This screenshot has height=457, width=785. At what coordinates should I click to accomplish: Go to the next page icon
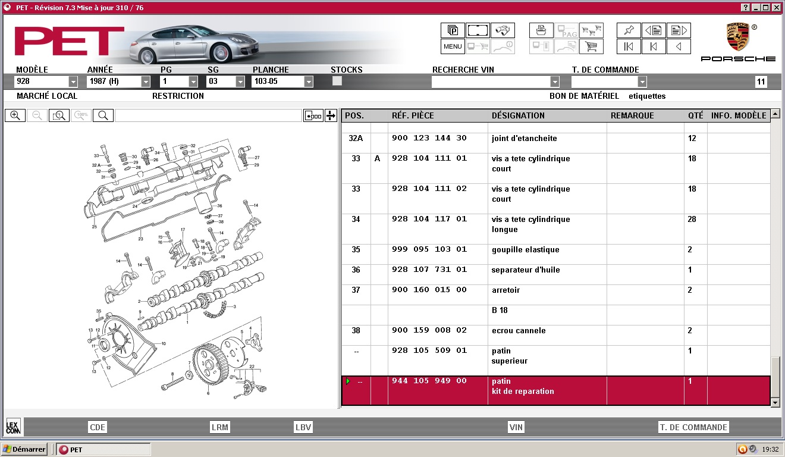pyautogui.click(x=679, y=30)
